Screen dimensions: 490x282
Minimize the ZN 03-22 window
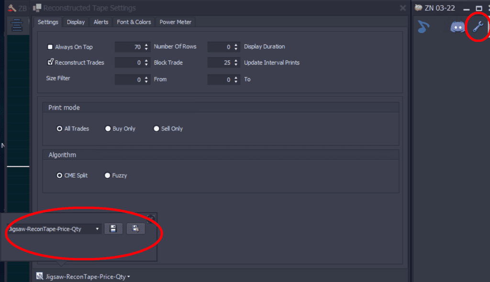(467, 9)
